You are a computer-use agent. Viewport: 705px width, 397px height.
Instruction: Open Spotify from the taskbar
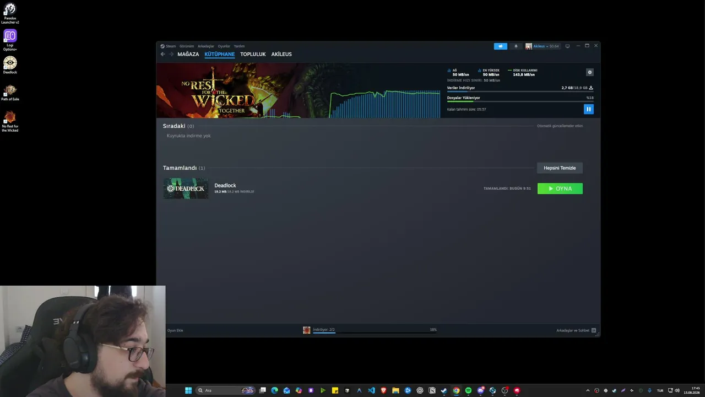point(468,390)
